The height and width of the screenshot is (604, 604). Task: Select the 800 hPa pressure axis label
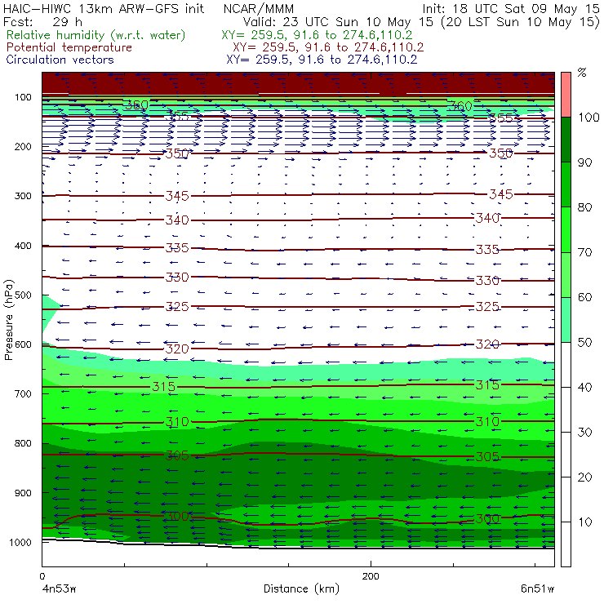23,443
